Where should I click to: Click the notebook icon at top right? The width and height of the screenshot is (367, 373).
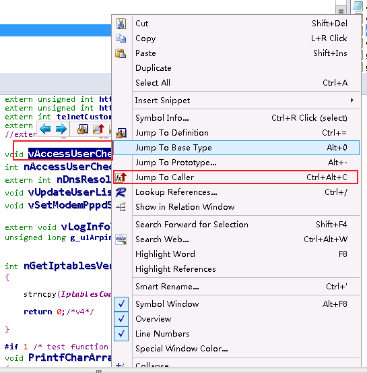click(x=358, y=5)
